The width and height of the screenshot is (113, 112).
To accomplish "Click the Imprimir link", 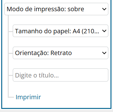I will pos(28,97).
